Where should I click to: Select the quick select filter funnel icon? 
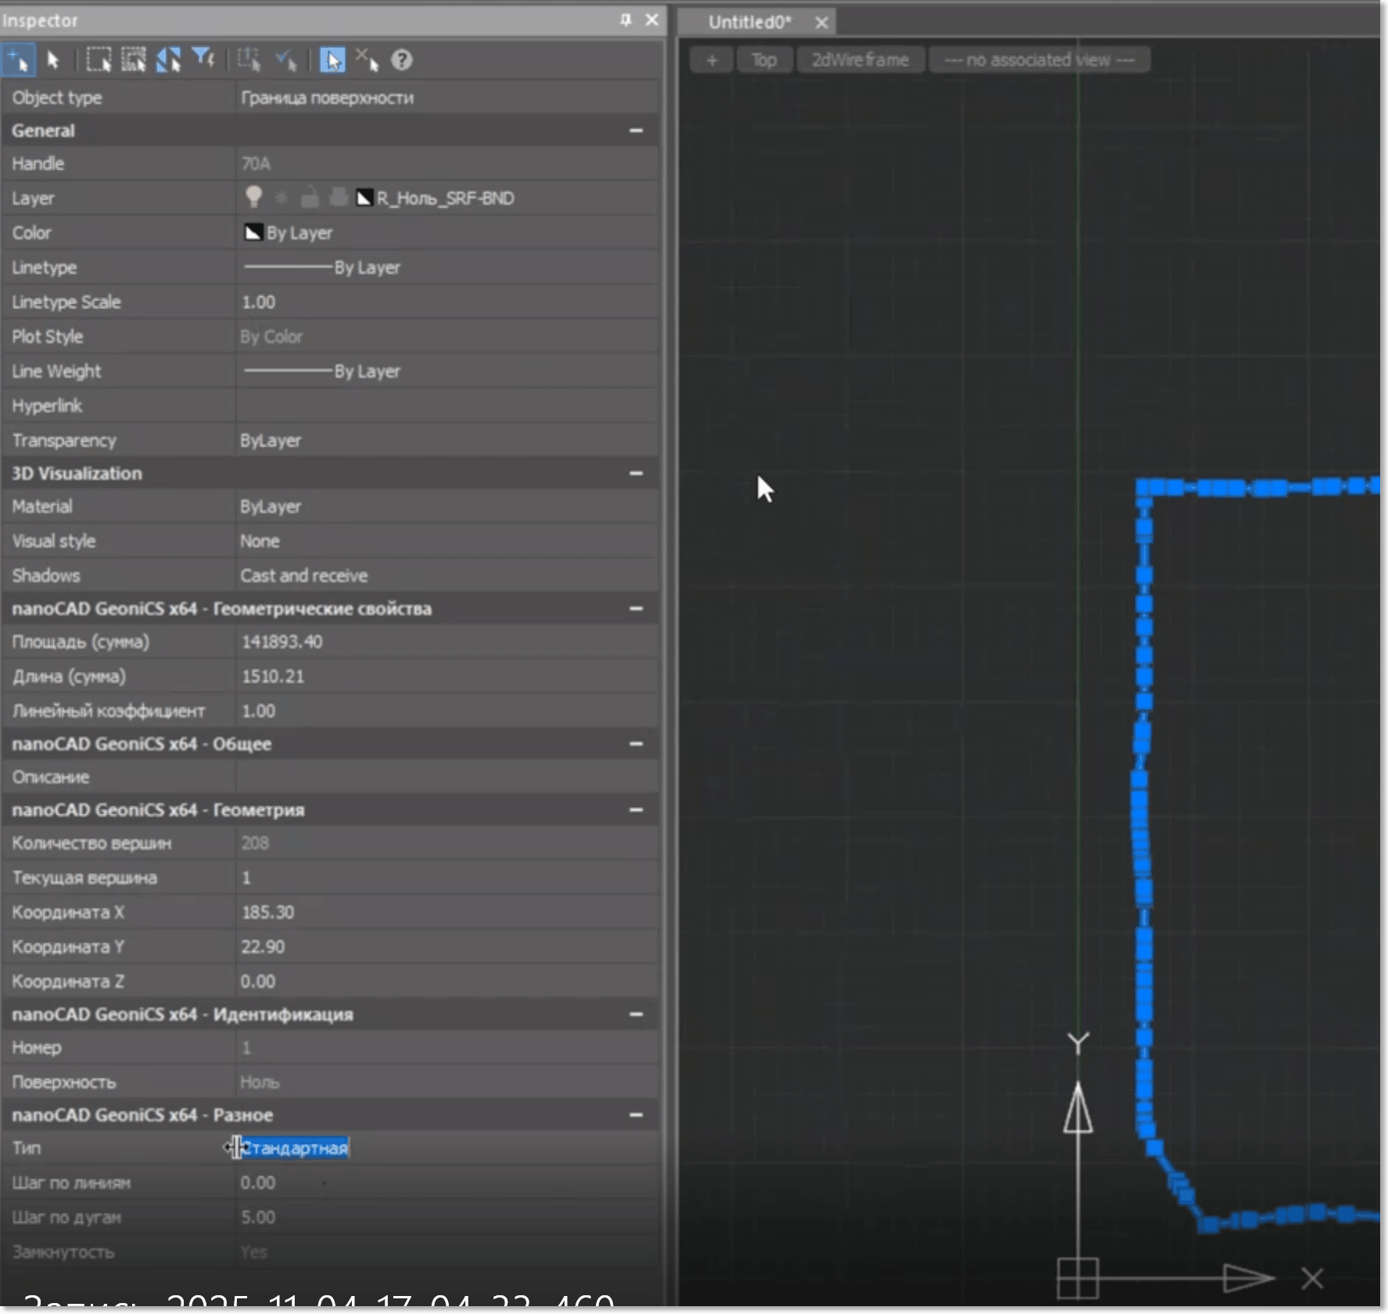(x=204, y=59)
